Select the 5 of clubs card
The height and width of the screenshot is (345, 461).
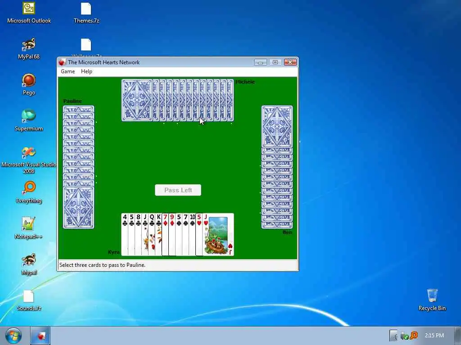pyautogui.click(x=131, y=234)
